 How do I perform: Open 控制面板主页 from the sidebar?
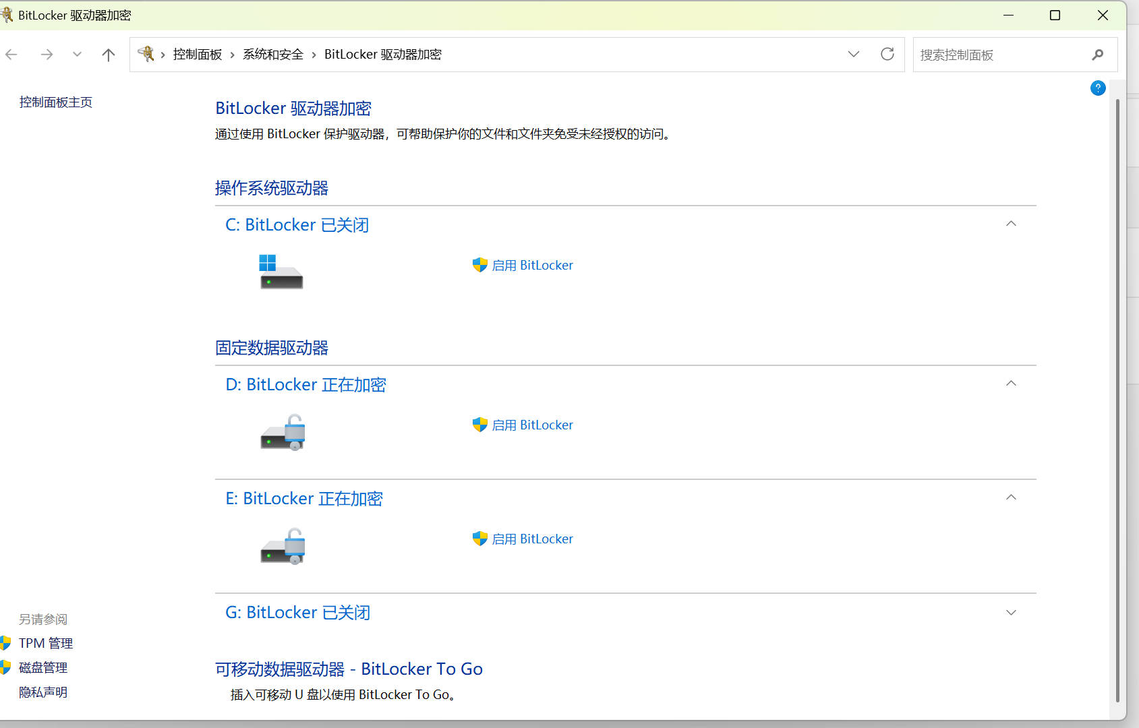(56, 102)
